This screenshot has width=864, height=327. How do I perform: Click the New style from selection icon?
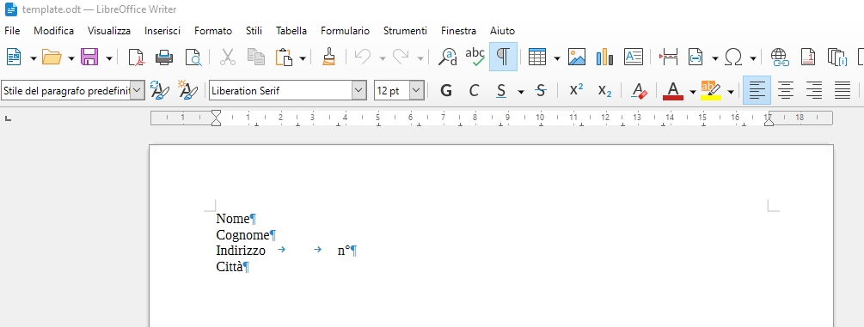188,90
